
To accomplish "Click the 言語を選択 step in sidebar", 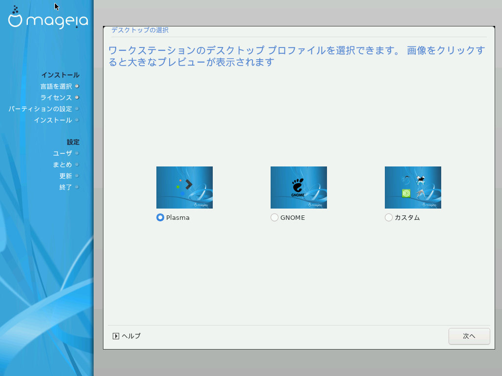I will click(x=56, y=86).
